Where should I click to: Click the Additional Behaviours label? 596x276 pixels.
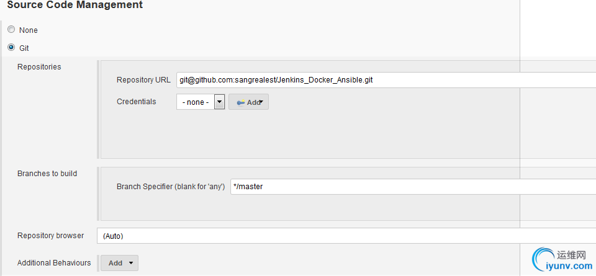[54, 263]
